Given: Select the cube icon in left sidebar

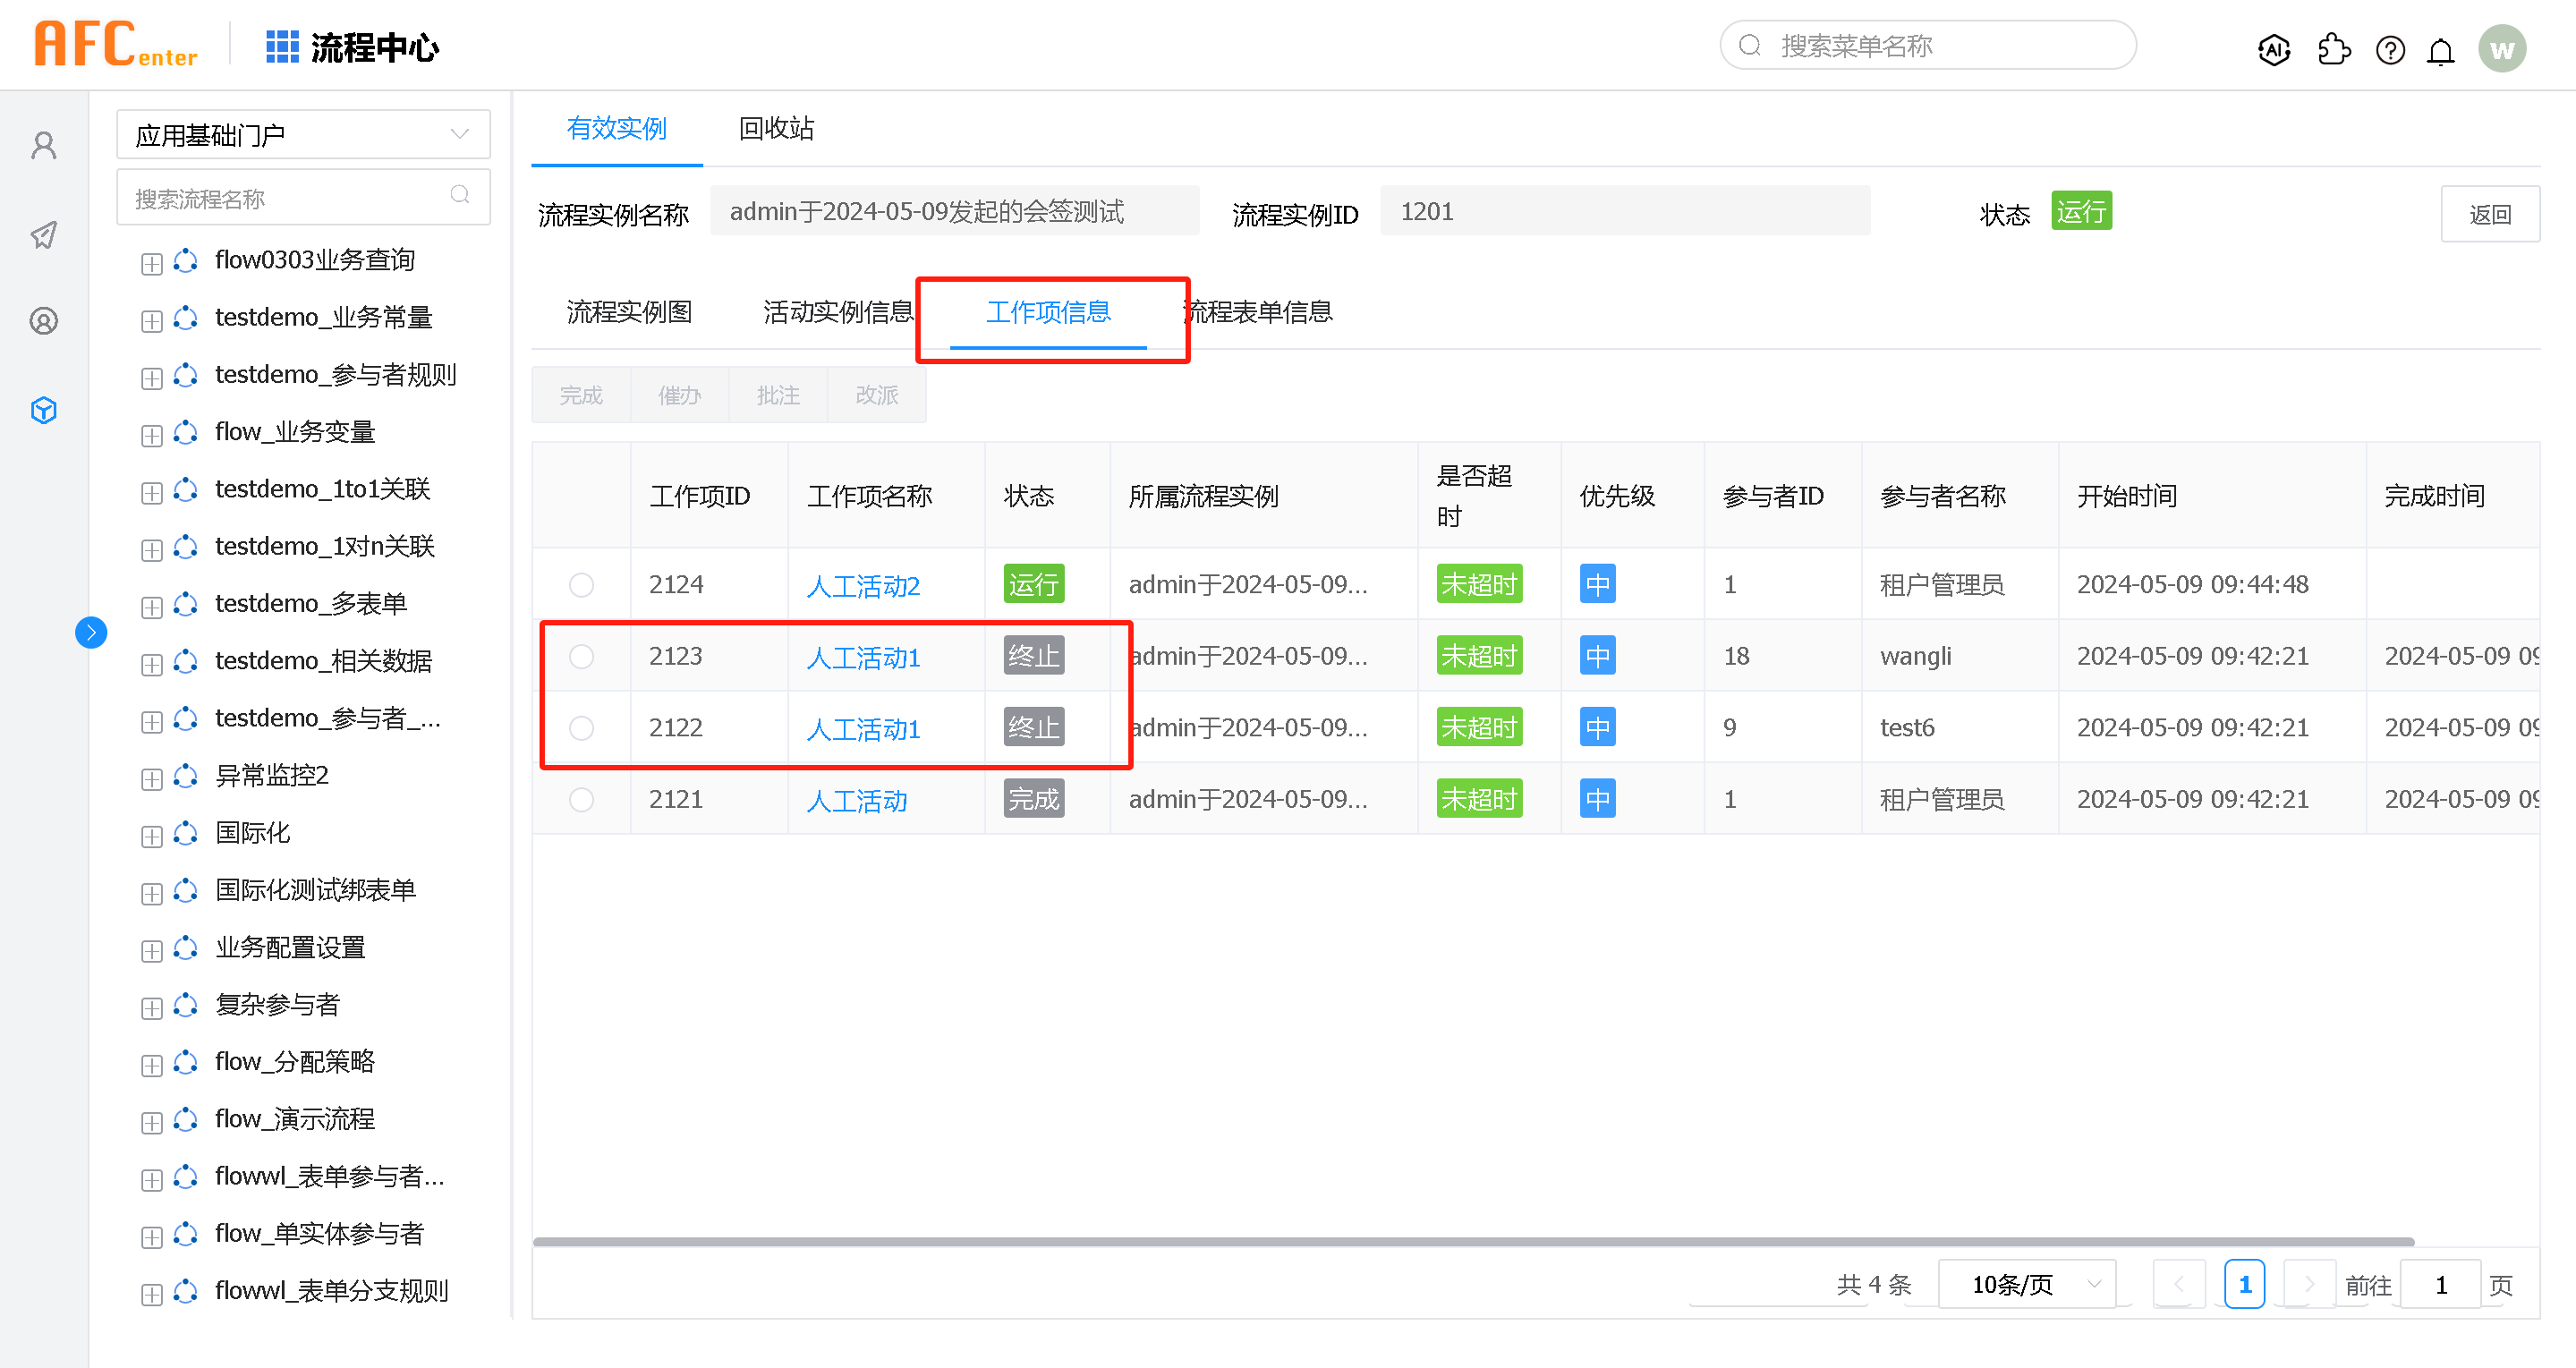Looking at the screenshot, I should (x=44, y=410).
